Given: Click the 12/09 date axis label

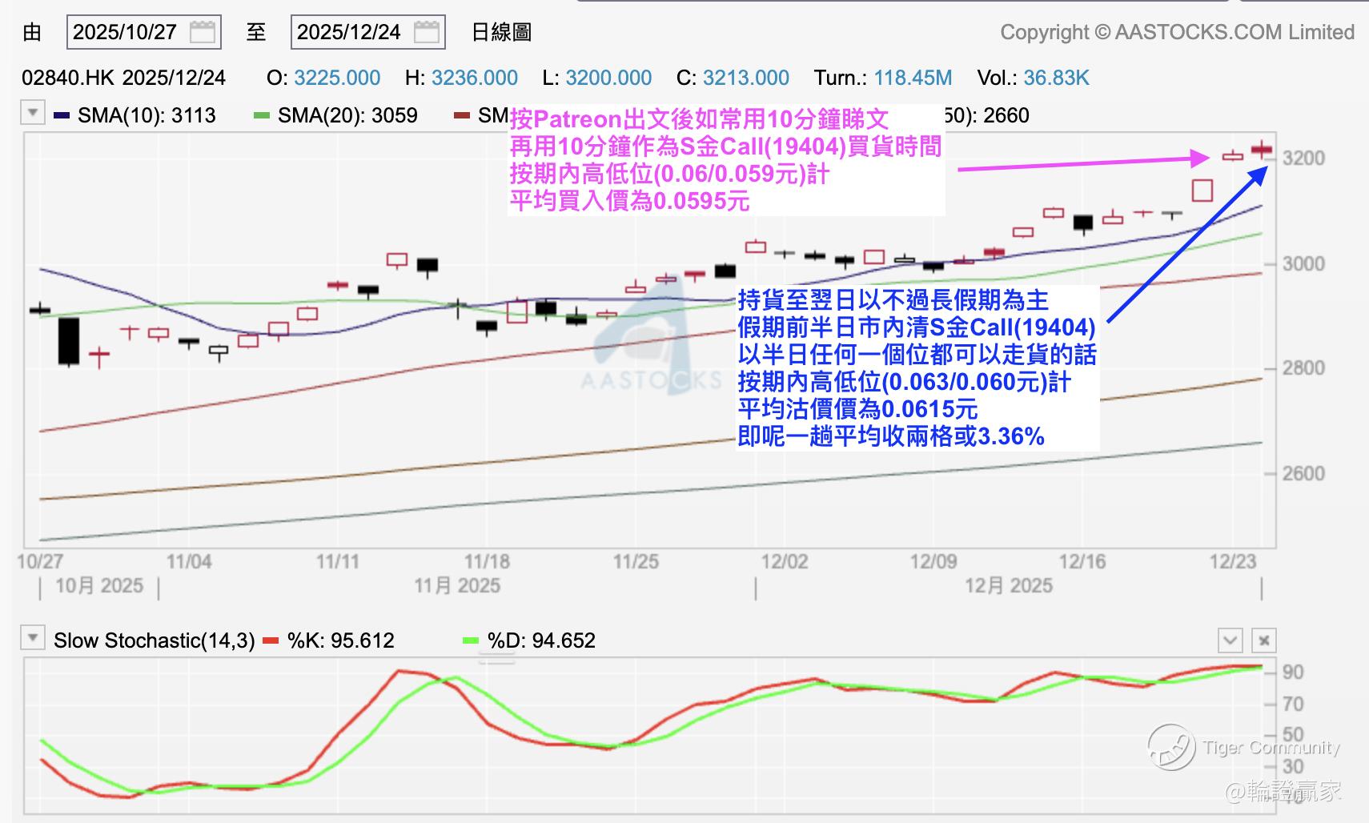Looking at the screenshot, I should click(x=933, y=561).
